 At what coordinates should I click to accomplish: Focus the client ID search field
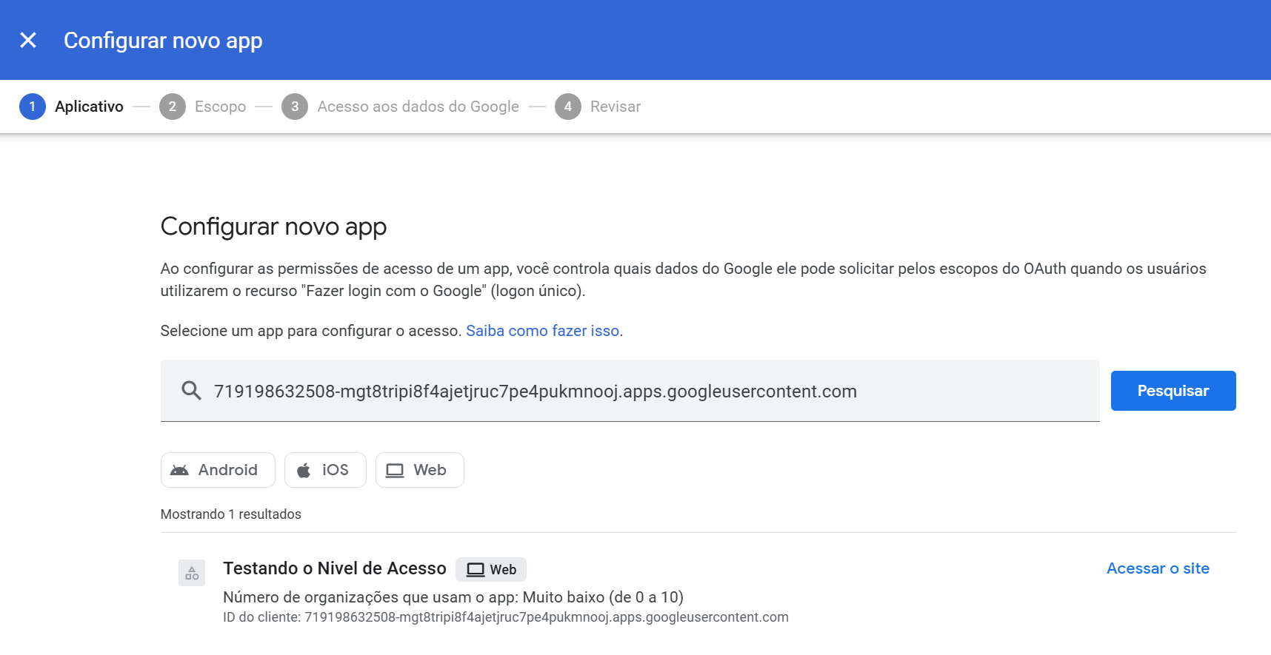pyautogui.click(x=630, y=391)
